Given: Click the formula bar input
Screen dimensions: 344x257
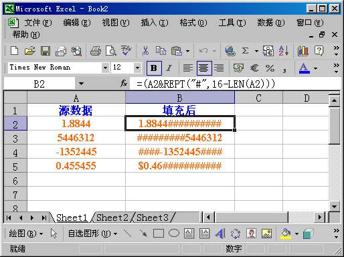Looking at the screenshot, I should point(236,84).
